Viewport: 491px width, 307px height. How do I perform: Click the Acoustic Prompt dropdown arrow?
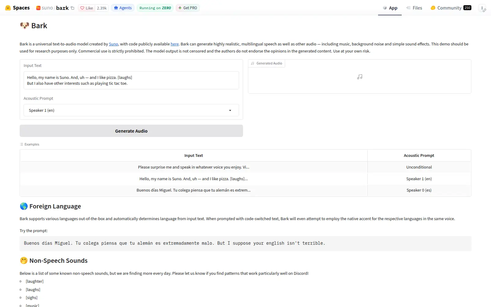[230, 111]
